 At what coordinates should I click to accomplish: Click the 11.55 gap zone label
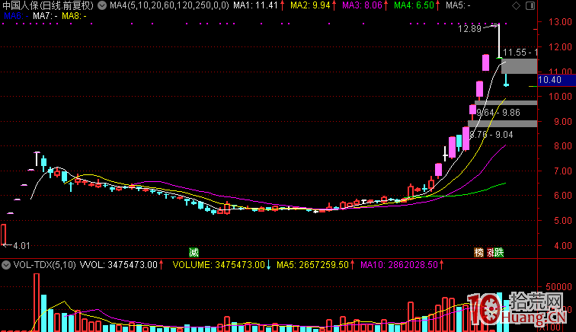(x=520, y=53)
